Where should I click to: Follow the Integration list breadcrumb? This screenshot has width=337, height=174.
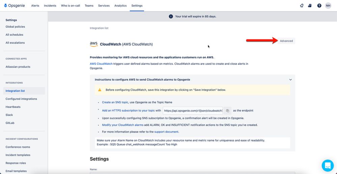[99, 28]
